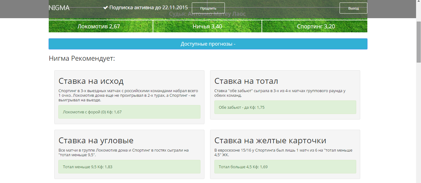Screen dimensions: 421x183
Task: Click the Ставка на желтые карточки heading
Action: click(270, 140)
